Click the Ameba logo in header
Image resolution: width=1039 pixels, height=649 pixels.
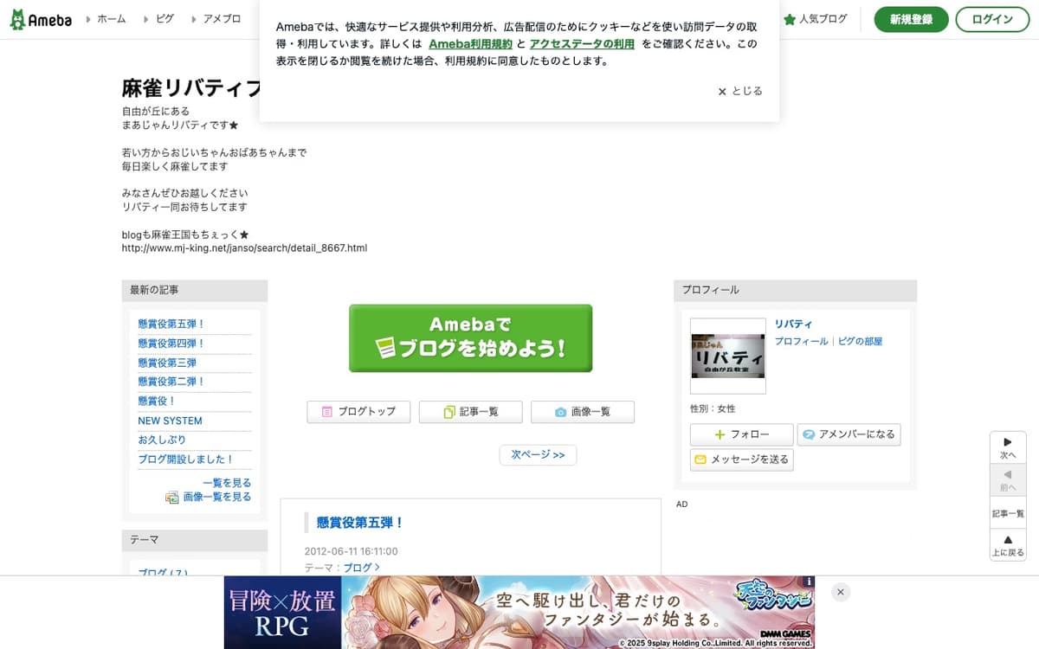tap(41, 19)
